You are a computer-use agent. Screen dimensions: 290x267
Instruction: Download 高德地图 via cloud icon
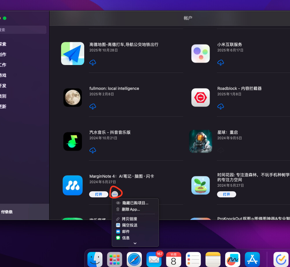click(93, 63)
